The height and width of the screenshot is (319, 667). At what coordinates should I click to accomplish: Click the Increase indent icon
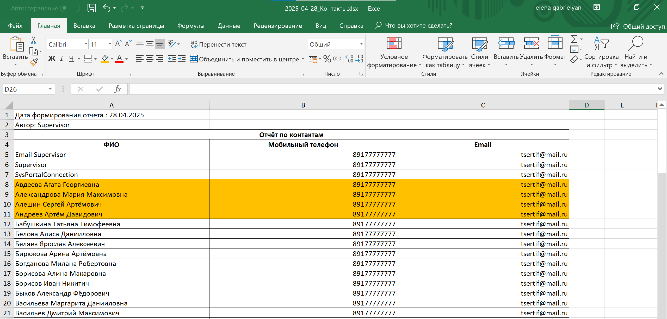coord(182,59)
